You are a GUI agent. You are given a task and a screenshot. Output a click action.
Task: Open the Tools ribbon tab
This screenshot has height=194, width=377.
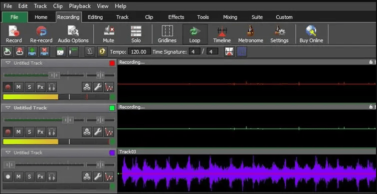point(203,17)
